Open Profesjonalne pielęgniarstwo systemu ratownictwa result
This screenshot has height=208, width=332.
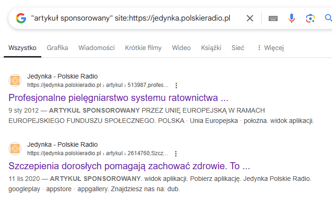tap(118, 98)
